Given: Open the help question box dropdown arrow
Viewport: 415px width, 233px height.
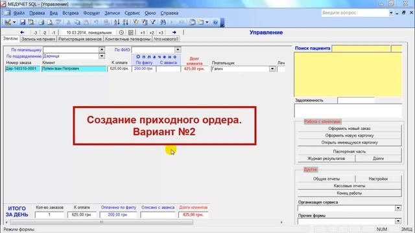Looking at the screenshot, I should coord(391,13).
